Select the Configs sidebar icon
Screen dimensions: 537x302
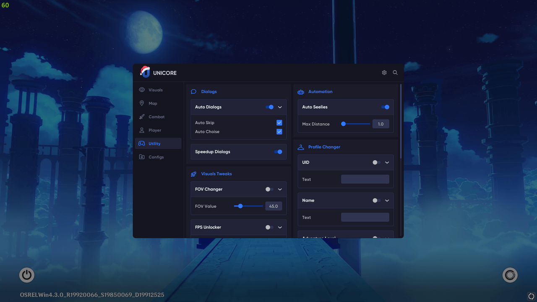(143, 157)
